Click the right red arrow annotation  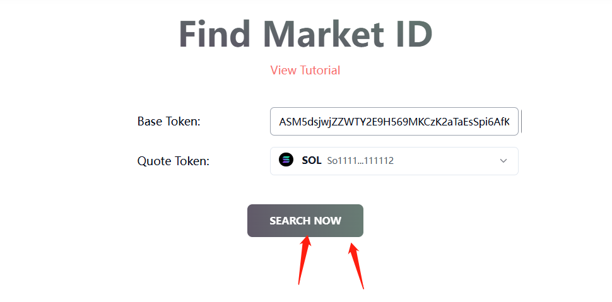[x=358, y=266]
